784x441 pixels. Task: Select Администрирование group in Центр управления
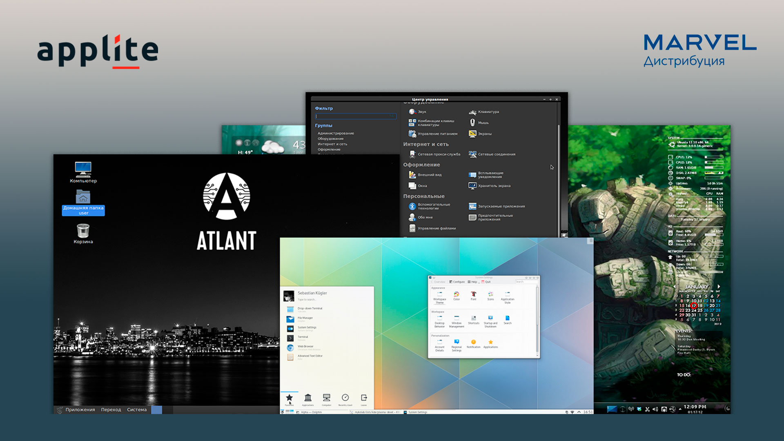click(336, 133)
